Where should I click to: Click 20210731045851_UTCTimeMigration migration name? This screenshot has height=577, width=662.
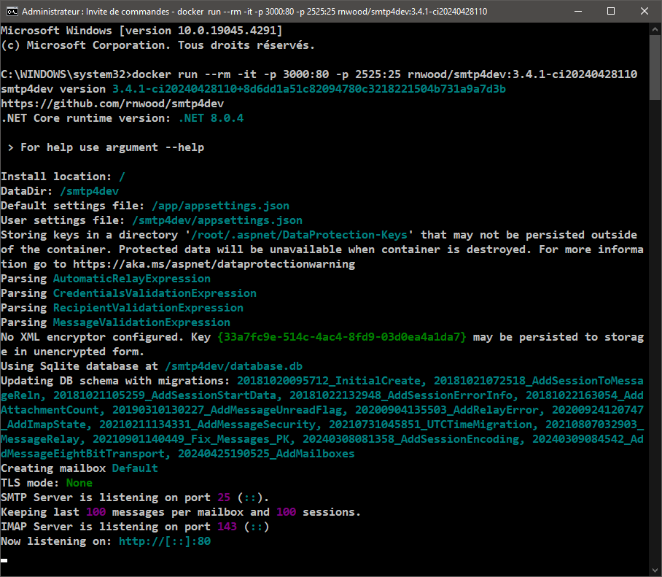point(430,425)
